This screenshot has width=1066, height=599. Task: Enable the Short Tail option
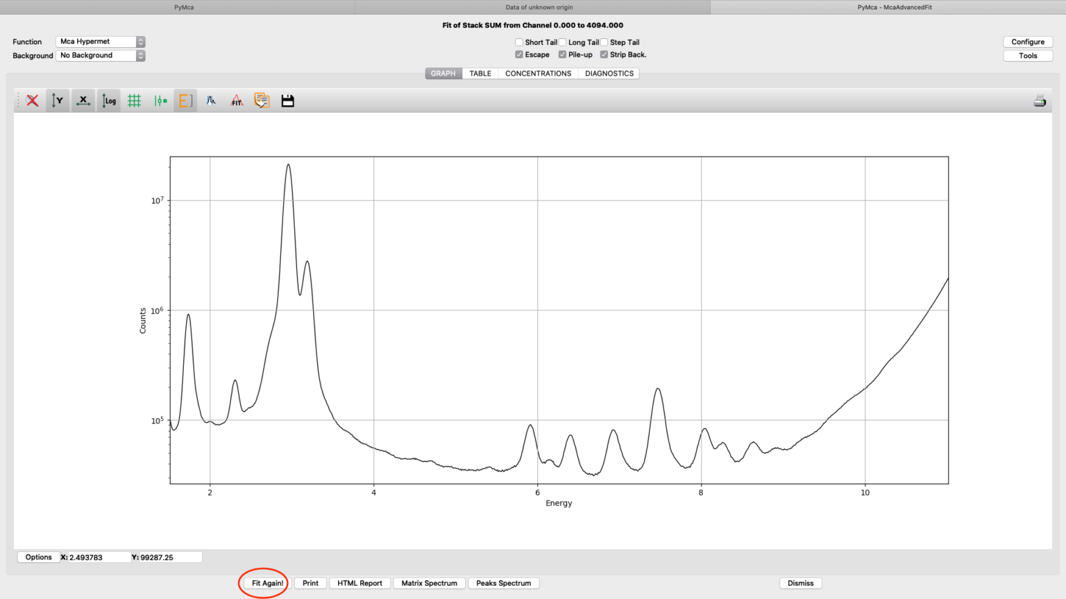click(x=518, y=42)
